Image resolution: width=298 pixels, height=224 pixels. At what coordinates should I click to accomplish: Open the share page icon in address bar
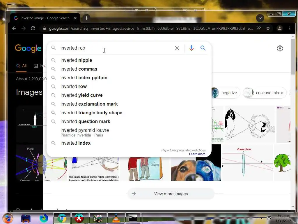(258, 28)
